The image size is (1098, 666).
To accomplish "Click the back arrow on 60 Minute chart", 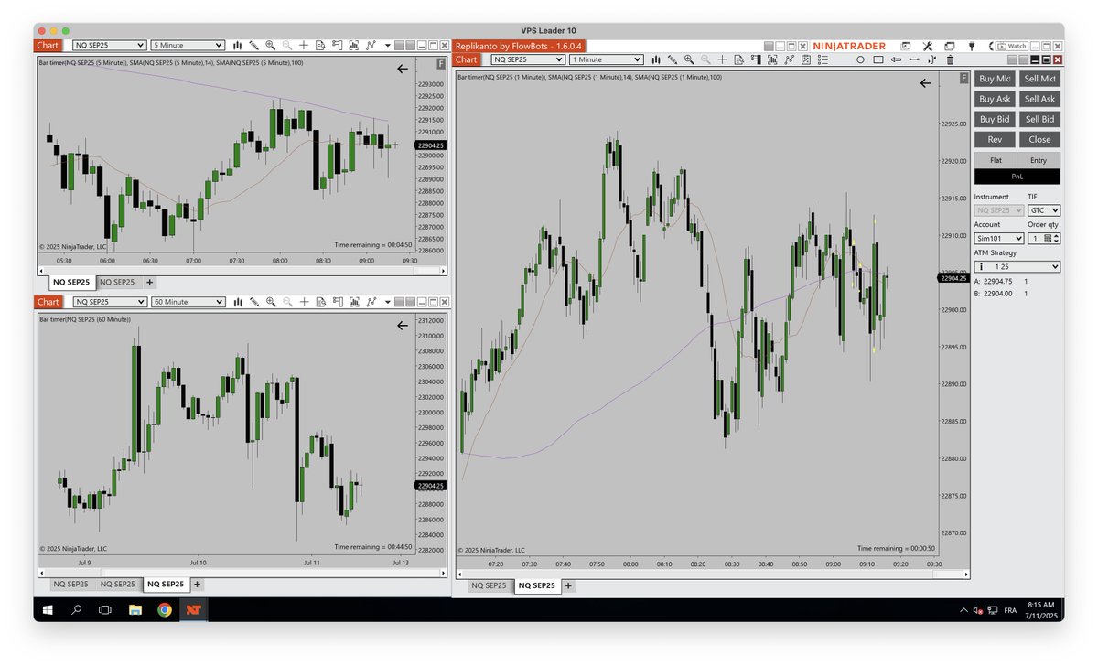I will pos(403,325).
